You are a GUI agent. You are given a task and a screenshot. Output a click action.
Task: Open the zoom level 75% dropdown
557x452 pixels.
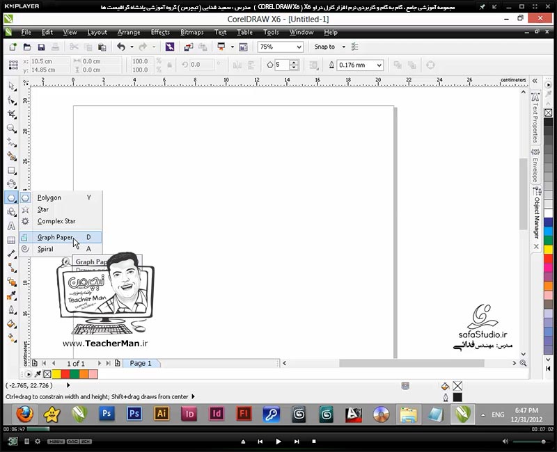tap(299, 47)
